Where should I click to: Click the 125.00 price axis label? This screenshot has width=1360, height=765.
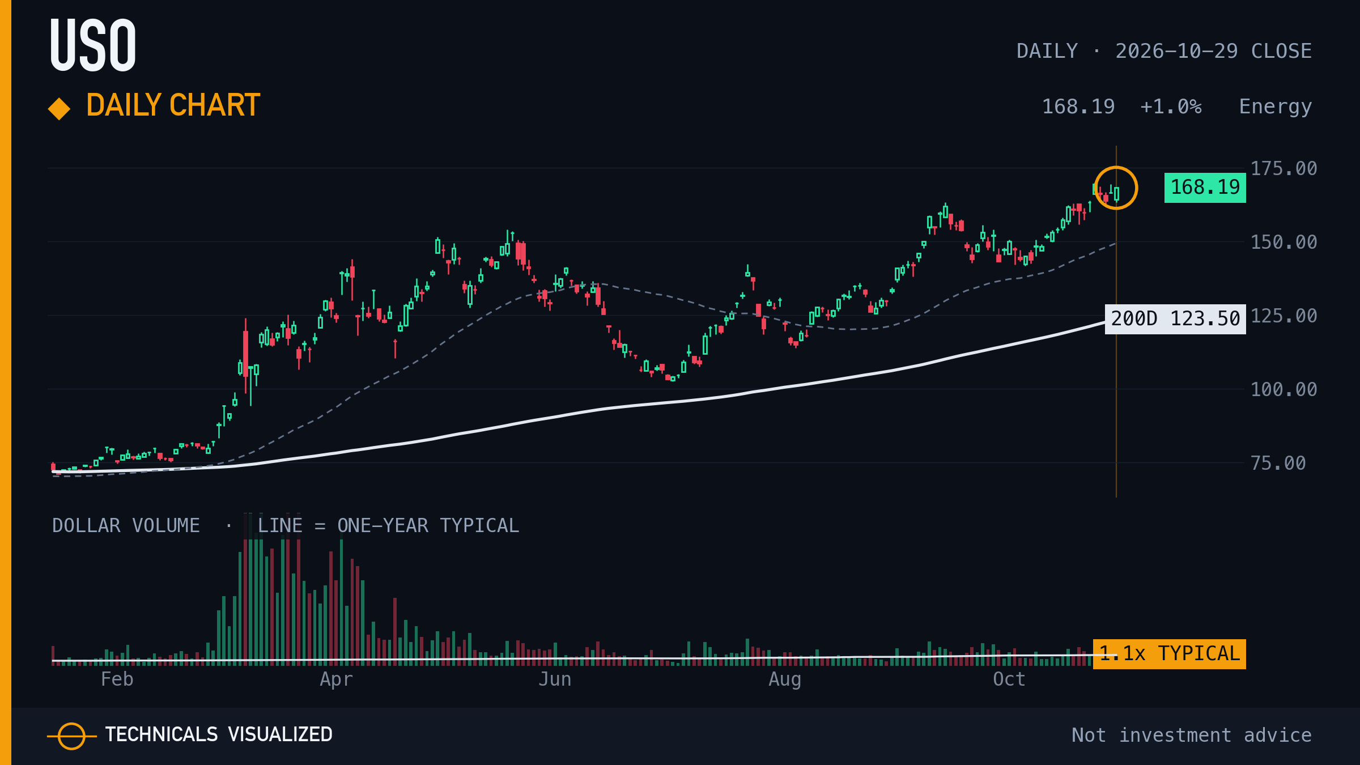[1283, 316]
